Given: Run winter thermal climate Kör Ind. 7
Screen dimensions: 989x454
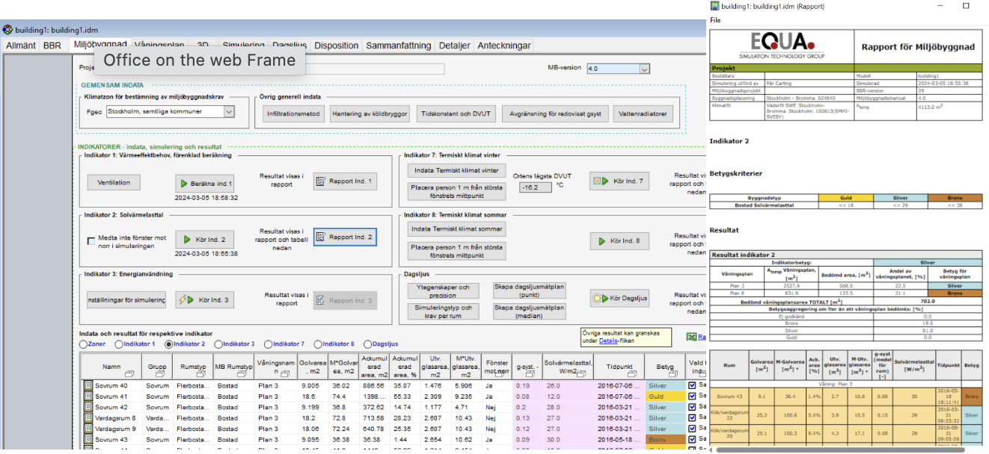Looking at the screenshot, I should [618, 181].
